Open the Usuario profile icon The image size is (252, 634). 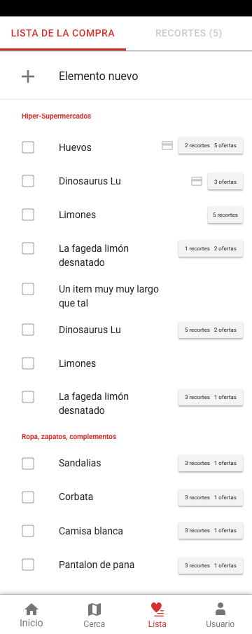[220, 609]
